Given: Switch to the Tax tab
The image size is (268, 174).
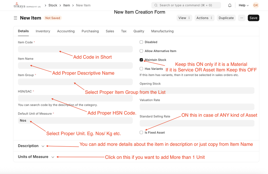Looking at the screenshot, I should pyautogui.click(x=124, y=31).
